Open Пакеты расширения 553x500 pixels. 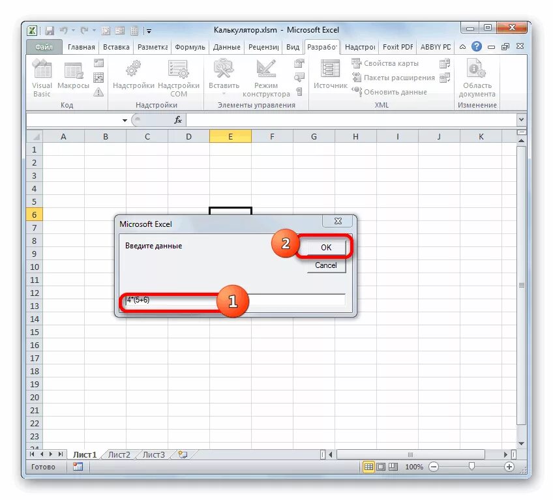point(393,78)
